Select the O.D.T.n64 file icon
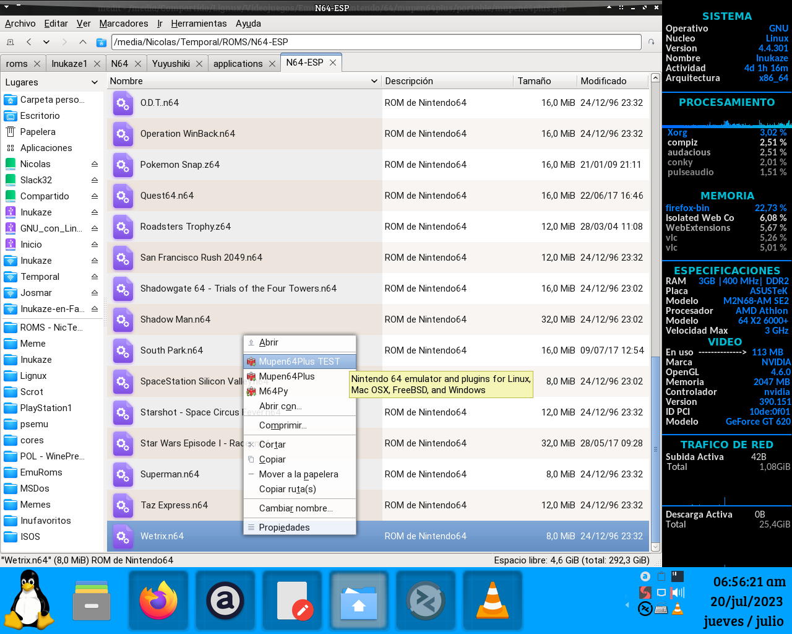 [123, 103]
